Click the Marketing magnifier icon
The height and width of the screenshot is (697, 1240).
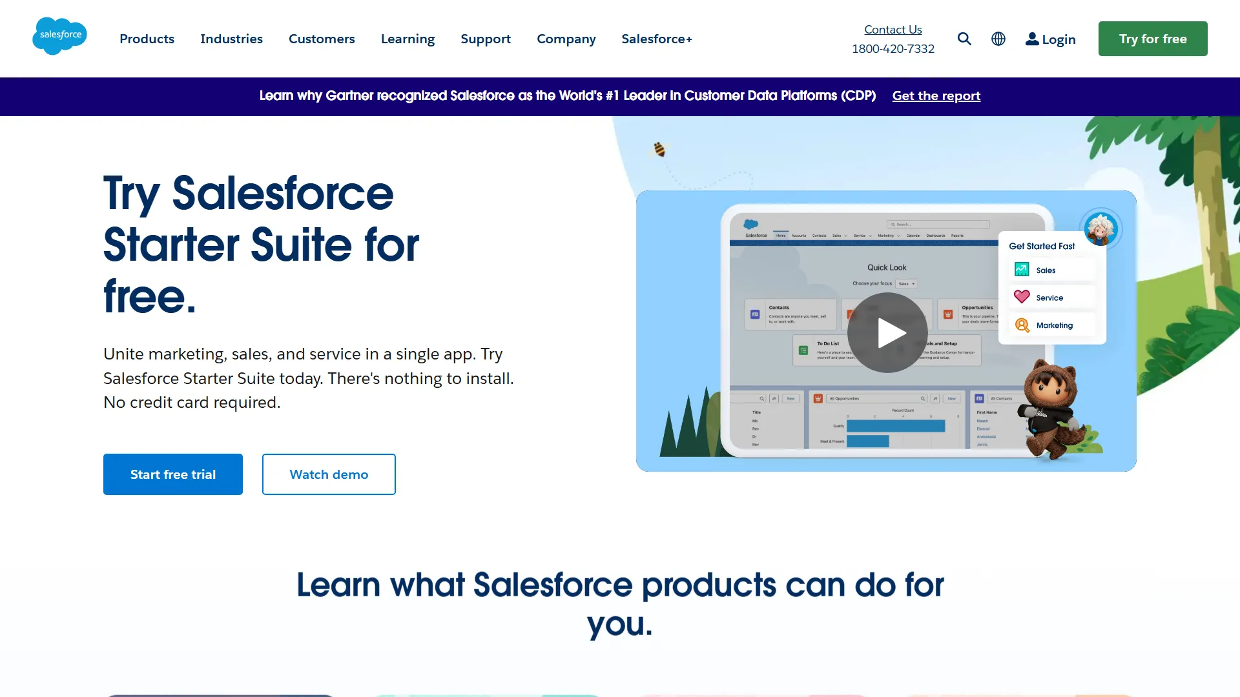tap(1022, 325)
